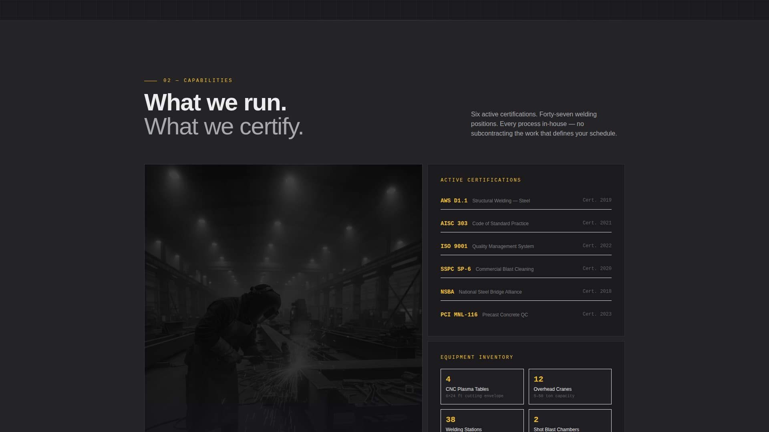Click the Shot Blast Chambers card
This screenshot has height=432, width=769.
570,422
